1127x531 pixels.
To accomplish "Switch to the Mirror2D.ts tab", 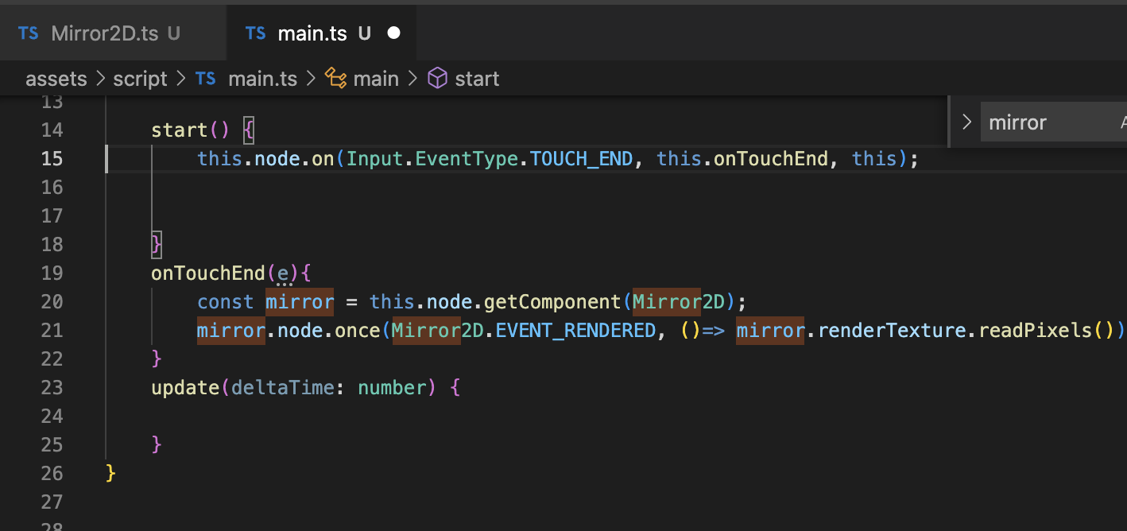I will 103,33.
